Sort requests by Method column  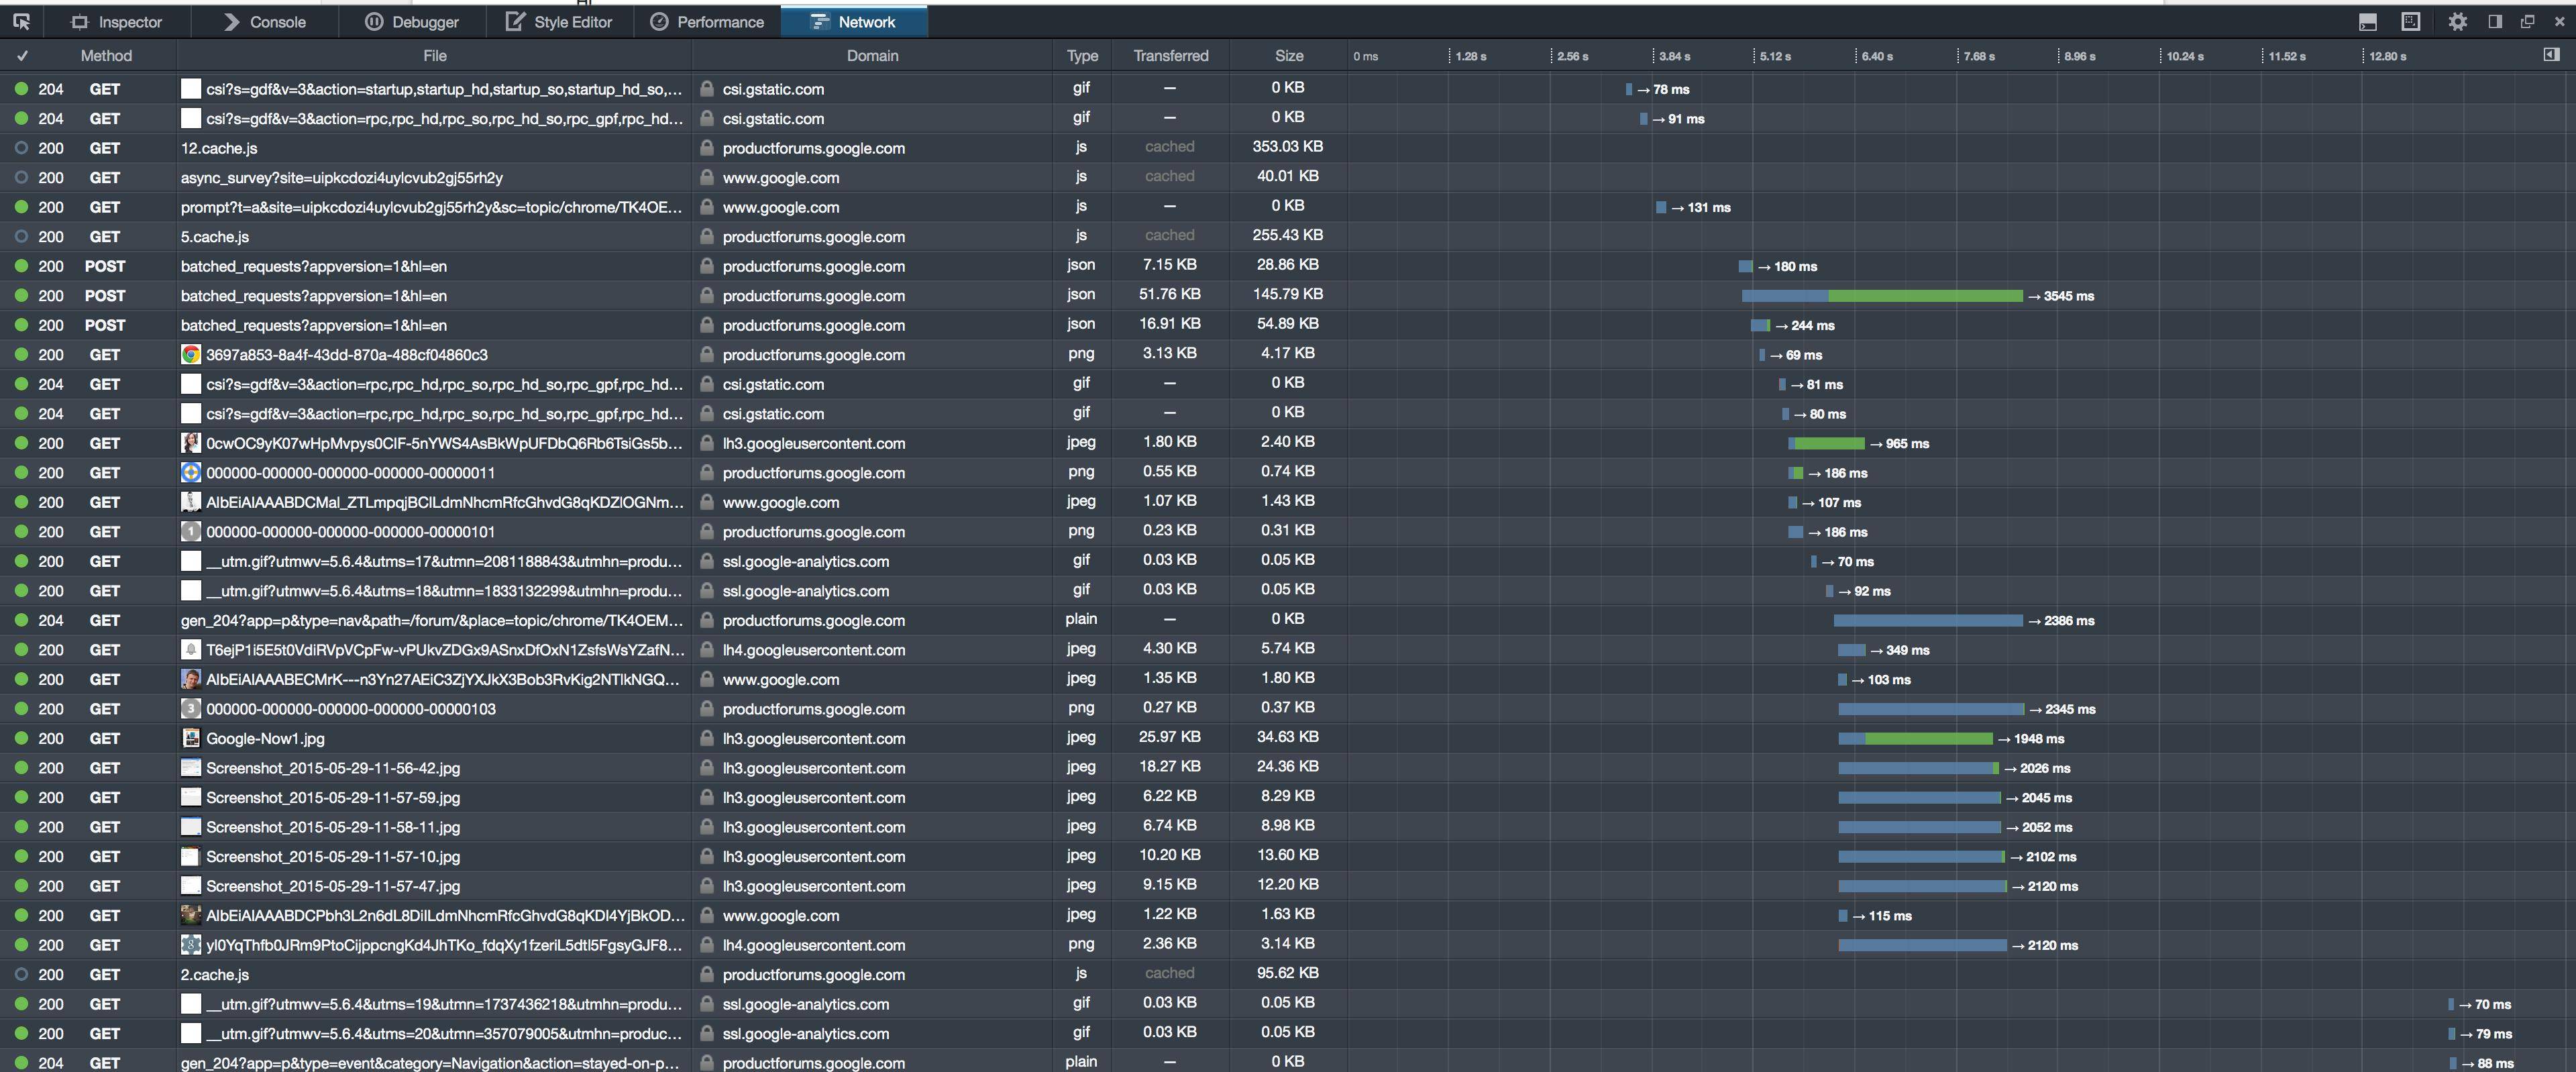(x=106, y=56)
